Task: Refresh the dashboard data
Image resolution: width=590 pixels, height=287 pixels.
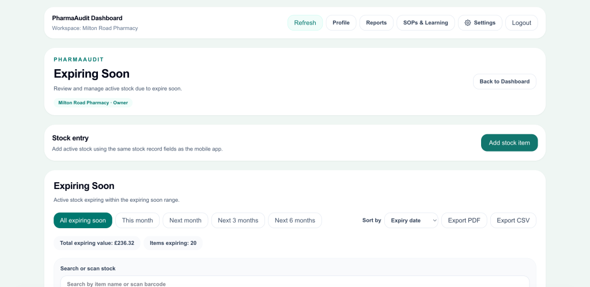Action: pyautogui.click(x=305, y=22)
